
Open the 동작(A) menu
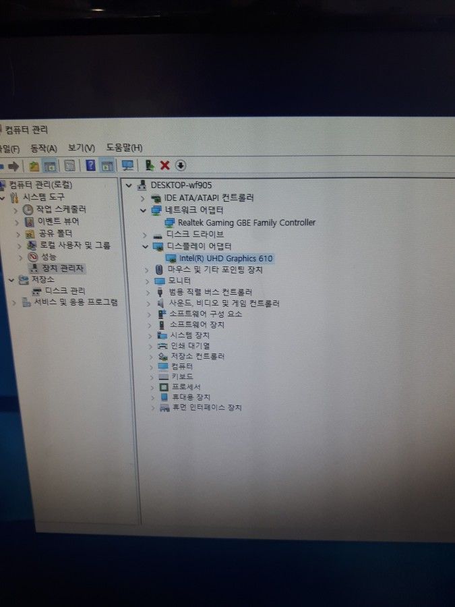(x=44, y=148)
